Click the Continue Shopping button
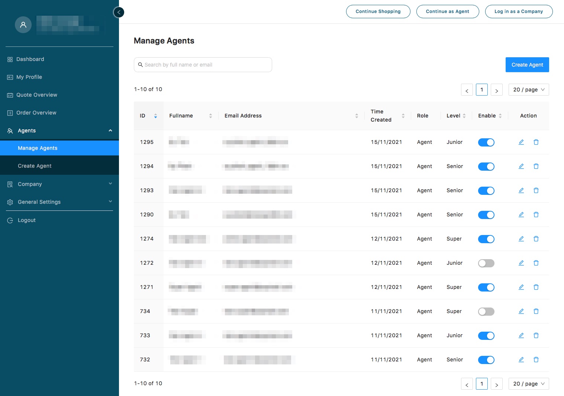564x396 pixels. [x=378, y=12]
